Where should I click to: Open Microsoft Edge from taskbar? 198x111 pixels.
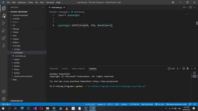(22, 108)
